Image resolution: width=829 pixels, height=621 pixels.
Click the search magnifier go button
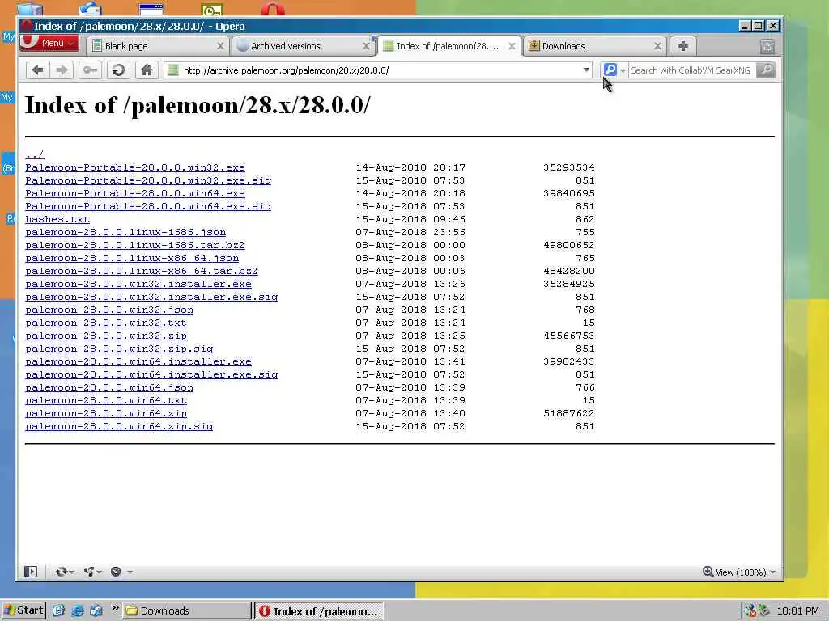click(766, 70)
